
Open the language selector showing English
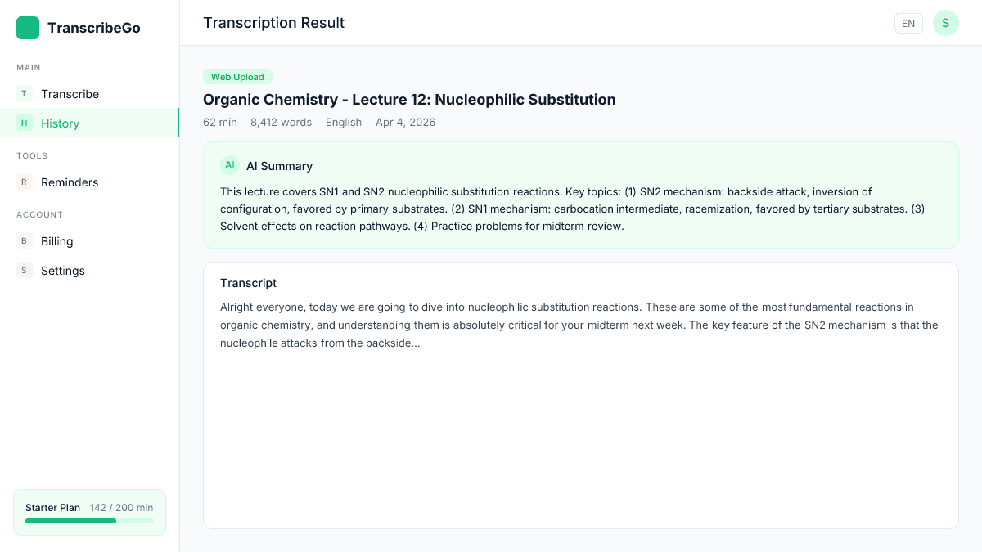point(344,122)
